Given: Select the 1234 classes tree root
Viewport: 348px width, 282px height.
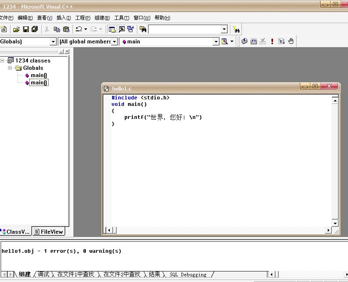Looking at the screenshot, I should [x=33, y=61].
